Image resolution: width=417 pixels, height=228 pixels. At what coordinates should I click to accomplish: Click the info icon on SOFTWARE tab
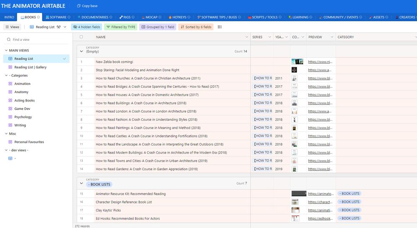(x=69, y=17)
